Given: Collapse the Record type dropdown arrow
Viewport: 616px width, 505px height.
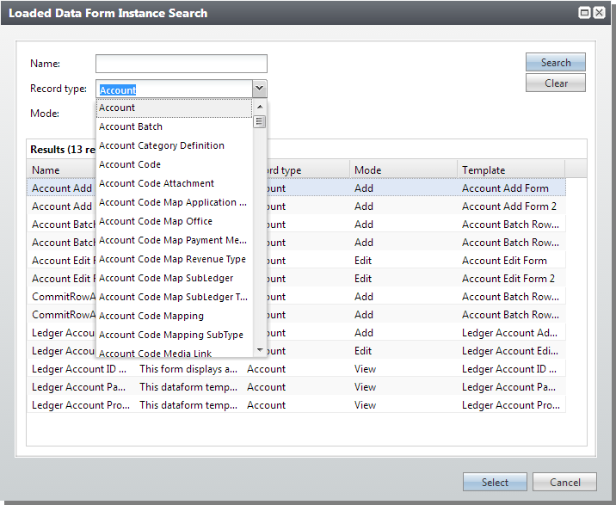Looking at the screenshot, I should [259, 89].
